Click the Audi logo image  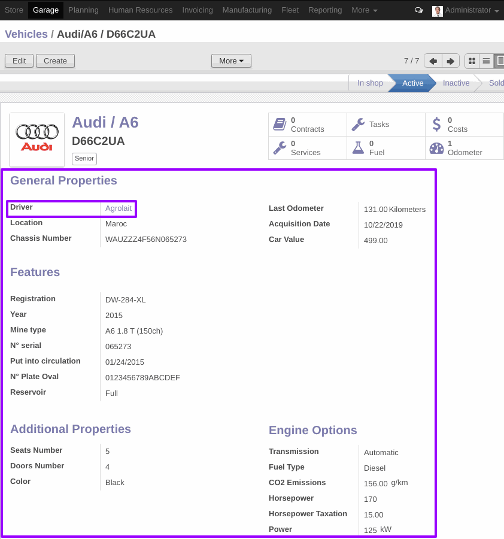click(37, 139)
